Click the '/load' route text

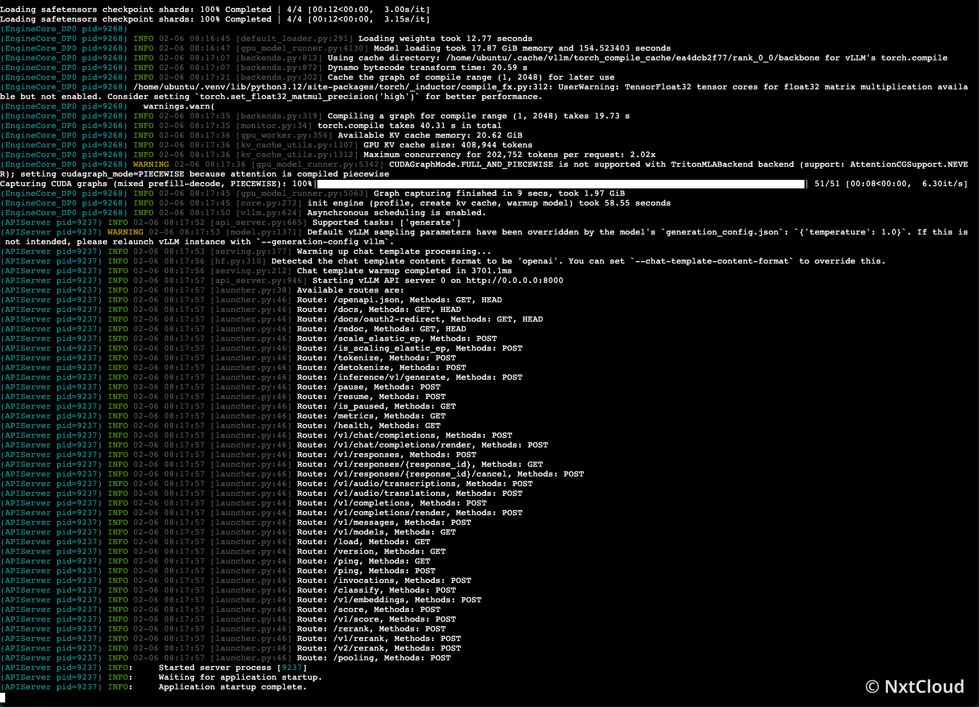pyautogui.click(x=345, y=542)
